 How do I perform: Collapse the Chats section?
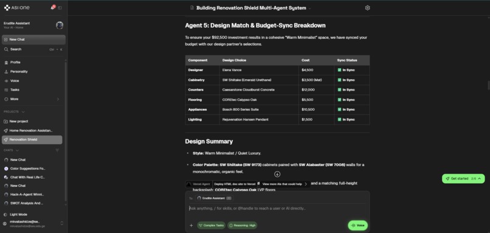click(17, 150)
